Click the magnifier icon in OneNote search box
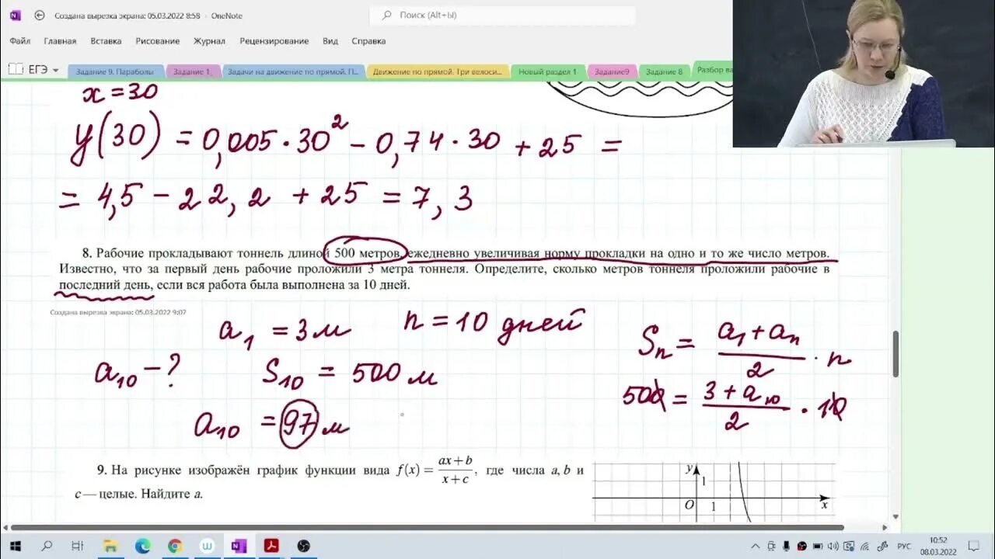The width and height of the screenshot is (995, 559). coord(386,15)
